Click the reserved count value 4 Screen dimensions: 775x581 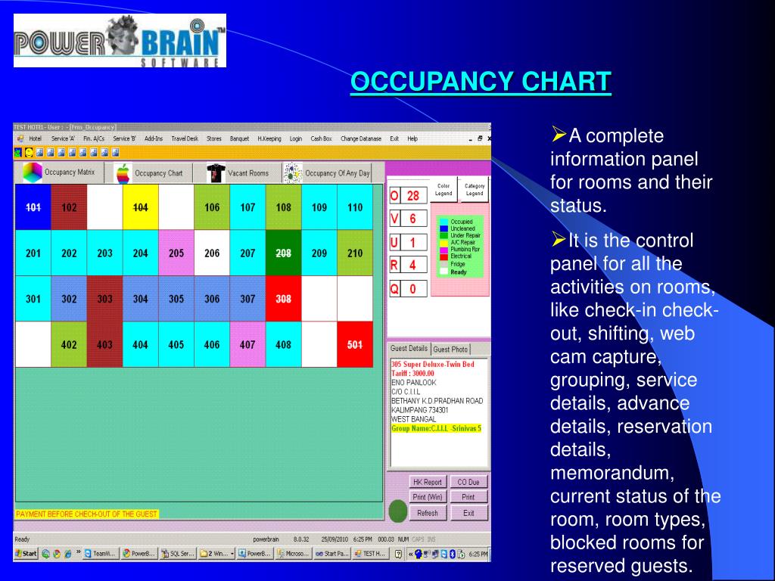413,266
